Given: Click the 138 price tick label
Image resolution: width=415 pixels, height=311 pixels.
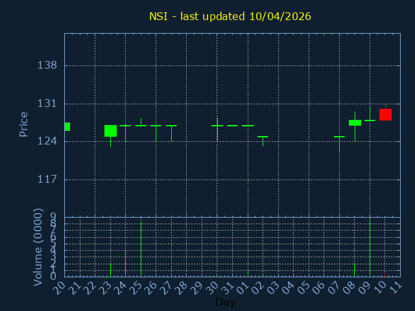Looking at the screenshot, I should [x=47, y=65].
